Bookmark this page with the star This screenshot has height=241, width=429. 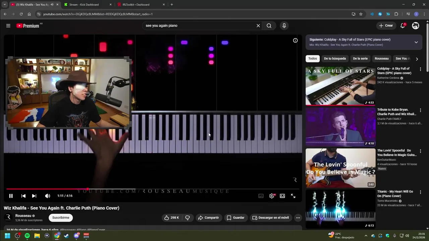[361, 14]
